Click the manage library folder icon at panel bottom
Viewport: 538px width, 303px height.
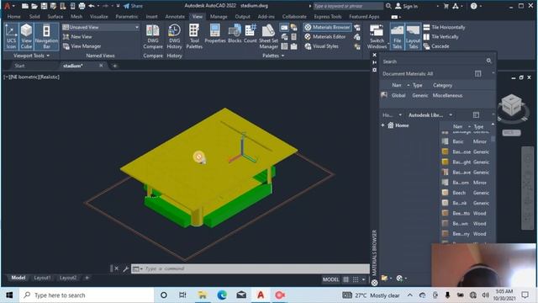tap(385, 278)
